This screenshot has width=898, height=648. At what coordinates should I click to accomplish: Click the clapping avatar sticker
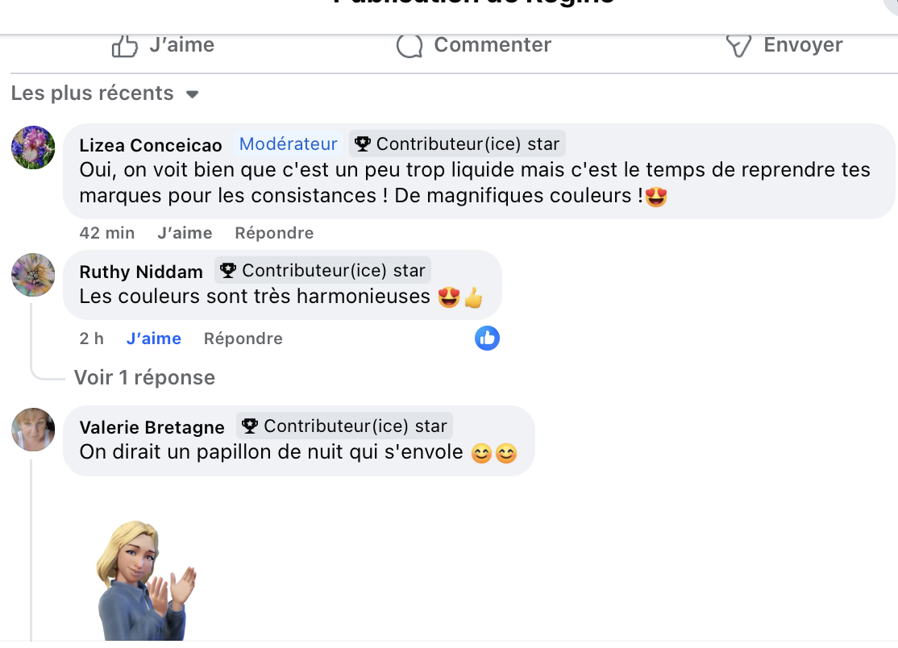pos(145,580)
